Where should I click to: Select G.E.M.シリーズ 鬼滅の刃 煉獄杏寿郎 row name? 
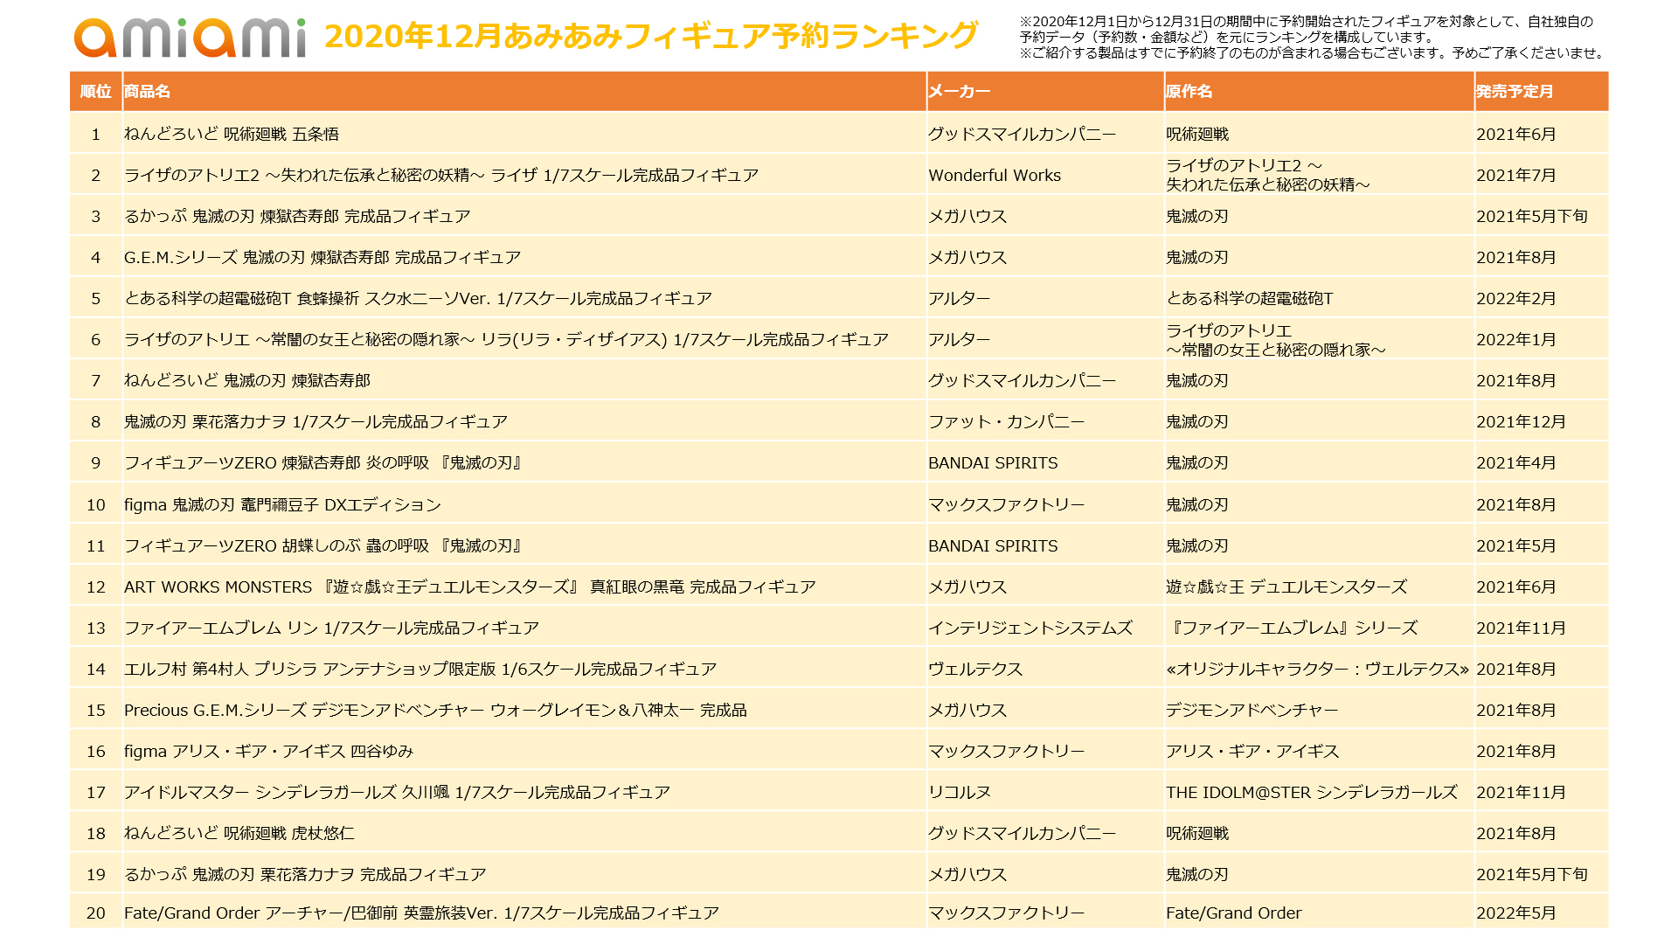322,257
